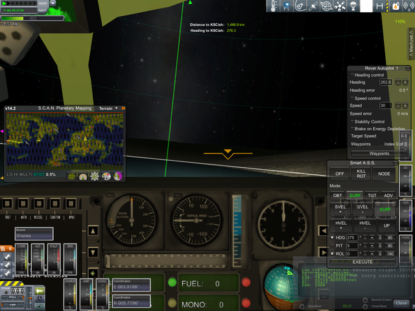
Task: Toggle the ROL radio button
Action: [x=332, y=253]
